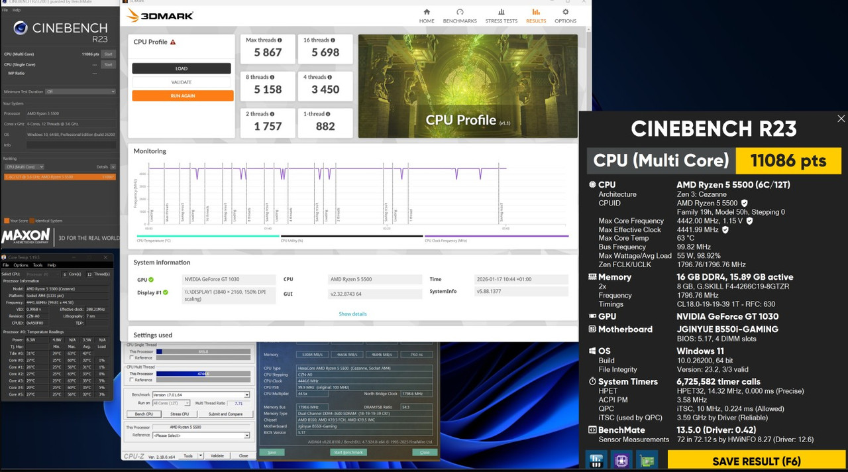Open CPU-Z Benchmark version dropdown
Screen dimensions: 848x472
(x=201, y=395)
